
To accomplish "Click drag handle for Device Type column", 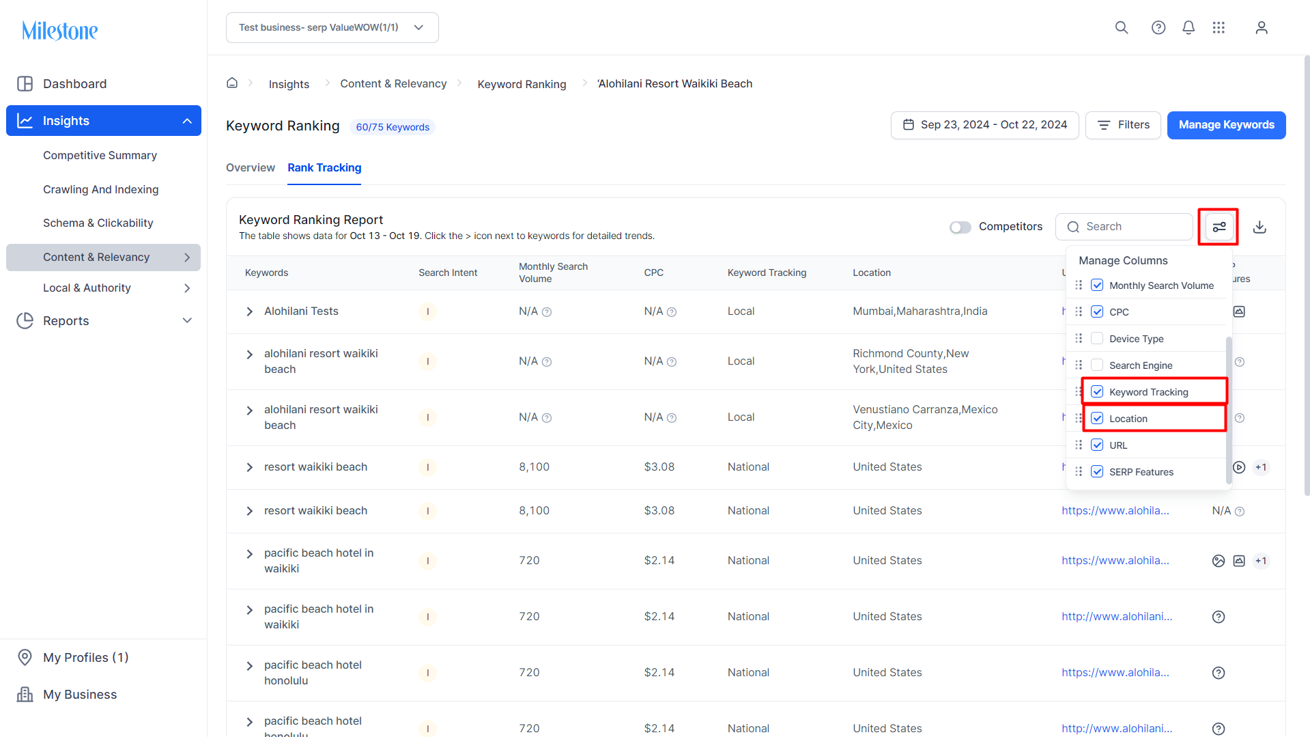I will 1079,338.
